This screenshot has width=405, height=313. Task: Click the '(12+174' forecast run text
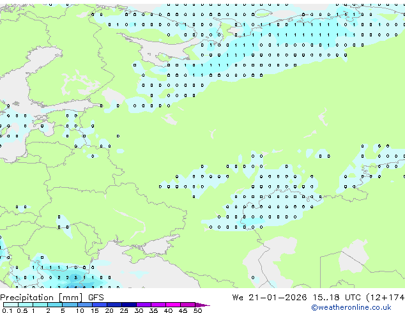[x=385, y=298]
